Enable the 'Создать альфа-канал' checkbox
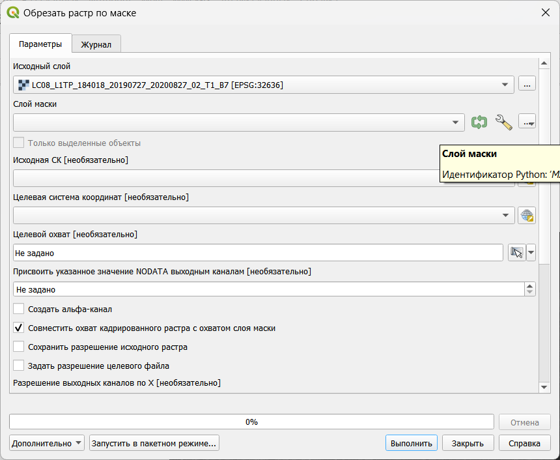The image size is (560, 460). pyautogui.click(x=19, y=309)
